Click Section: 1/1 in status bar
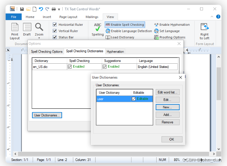 point(20,160)
